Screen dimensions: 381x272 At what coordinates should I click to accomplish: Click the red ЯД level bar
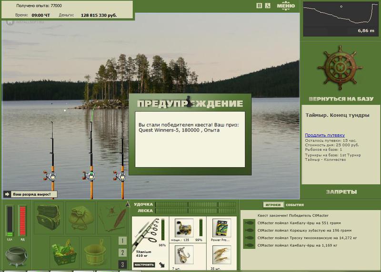pyautogui.click(x=22, y=221)
